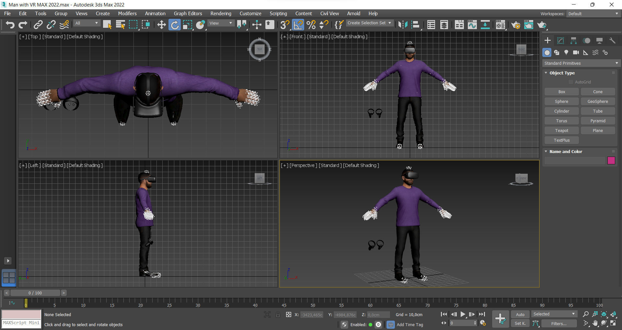The image size is (622, 330).
Task: Open the Hierarchy command panel tab
Action: tap(573, 40)
